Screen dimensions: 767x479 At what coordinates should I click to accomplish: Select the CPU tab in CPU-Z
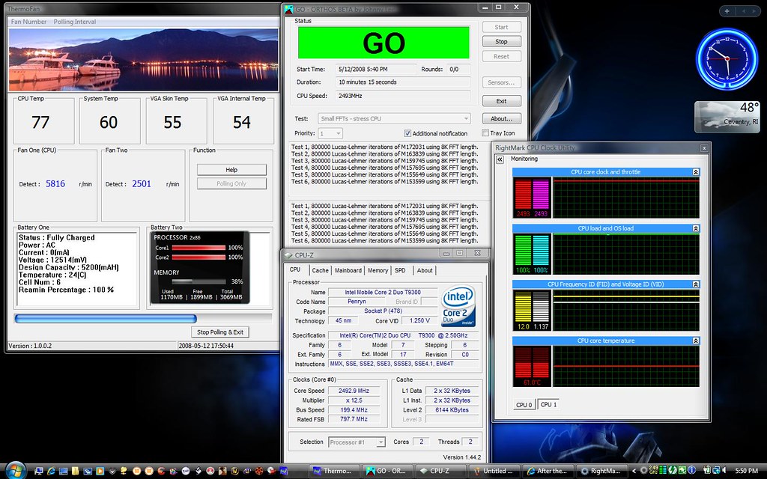pyautogui.click(x=295, y=269)
